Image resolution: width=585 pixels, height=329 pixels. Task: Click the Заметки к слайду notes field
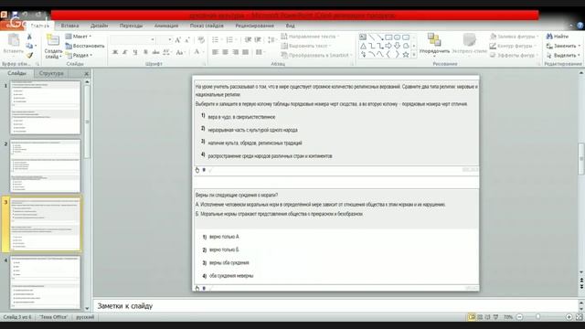pyautogui.click(x=335, y=306)
